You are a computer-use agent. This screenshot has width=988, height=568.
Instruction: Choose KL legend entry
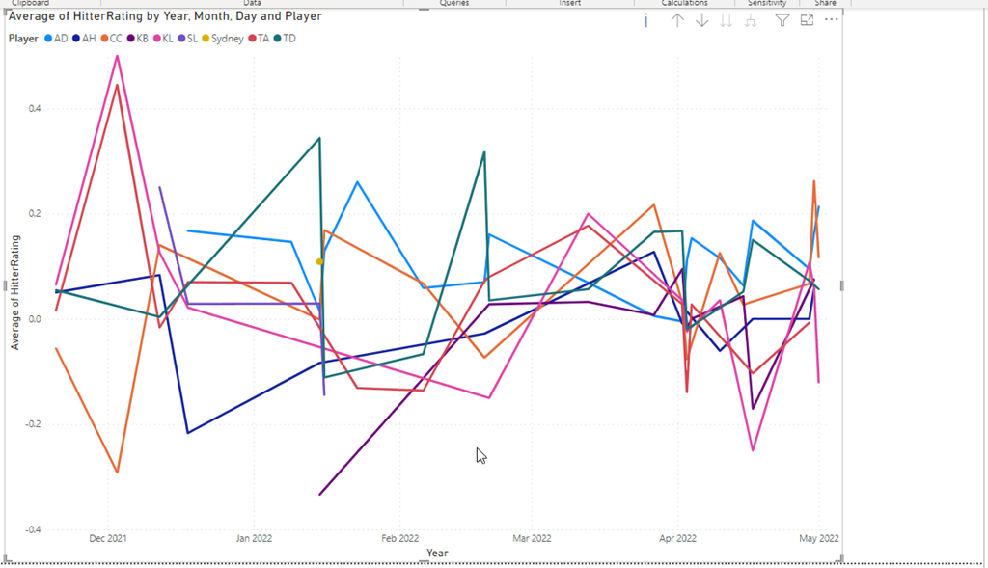tap(167, 39)
